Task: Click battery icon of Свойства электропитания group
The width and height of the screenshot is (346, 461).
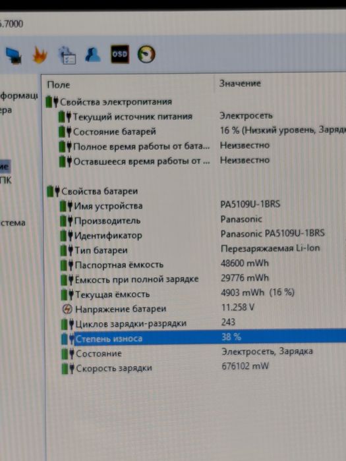Action: (x=52, y=101)
